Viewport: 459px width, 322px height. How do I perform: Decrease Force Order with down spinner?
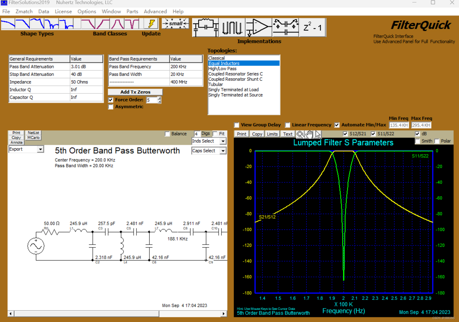coord(159,102)
